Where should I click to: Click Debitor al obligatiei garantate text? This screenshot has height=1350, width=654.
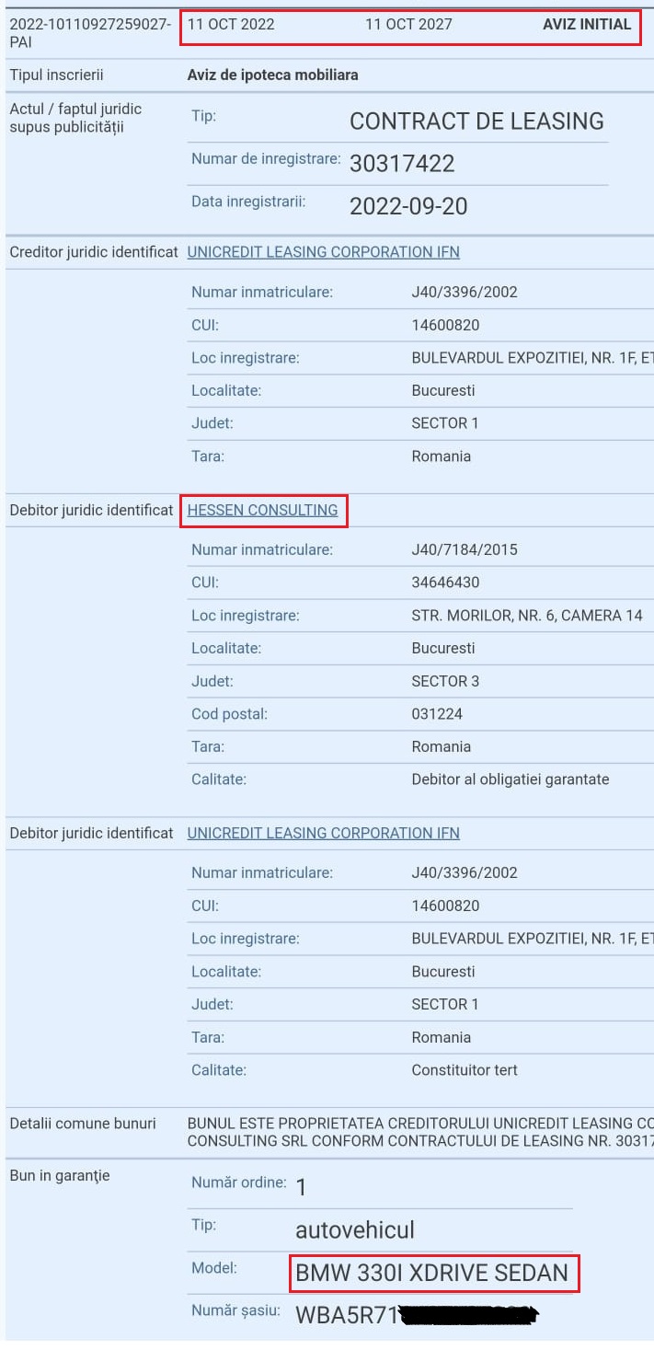(511, 779)
